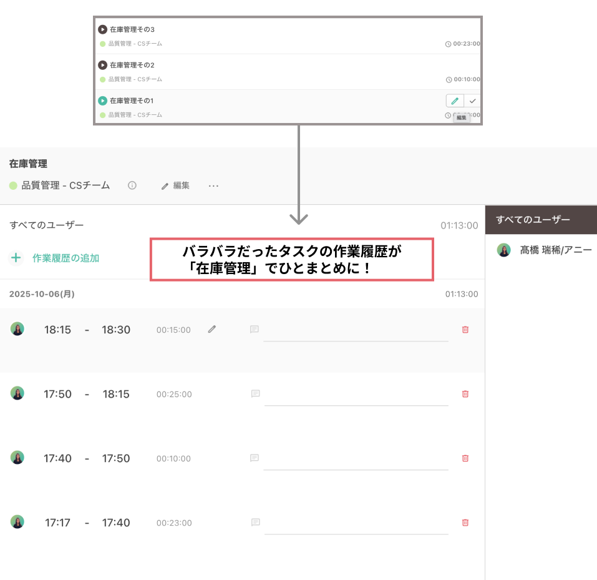Click the pencil edit icon on 在庫管理その1

click(455, 101)
